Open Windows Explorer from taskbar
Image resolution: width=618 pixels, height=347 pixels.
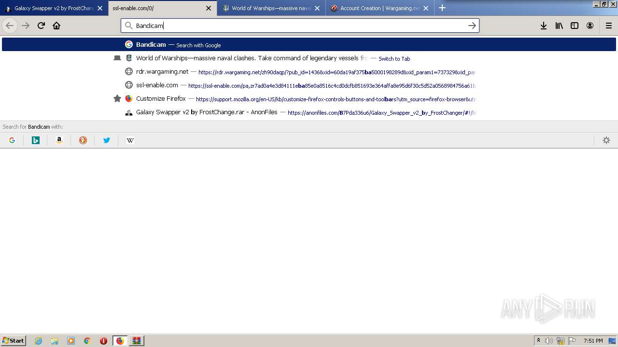pos(55,341)
